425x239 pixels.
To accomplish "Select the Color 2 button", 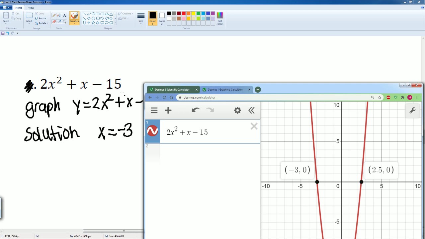I will coord(162,18).
